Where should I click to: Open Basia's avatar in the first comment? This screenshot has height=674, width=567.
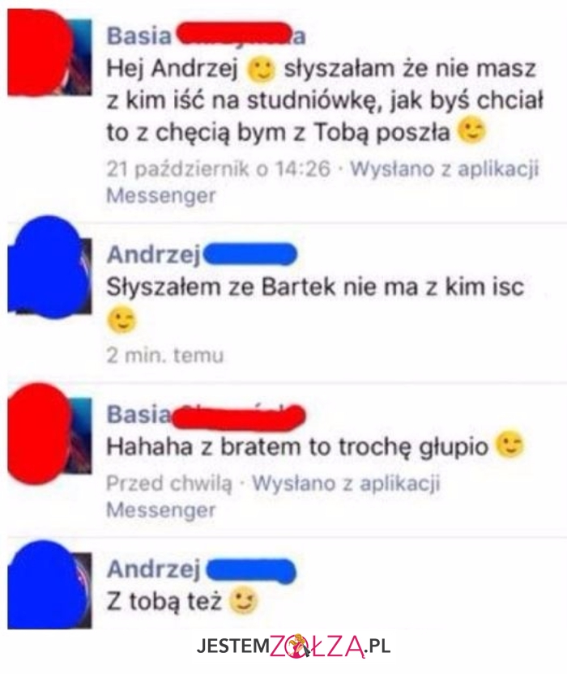pyautogui.click(x=49, y=52)
